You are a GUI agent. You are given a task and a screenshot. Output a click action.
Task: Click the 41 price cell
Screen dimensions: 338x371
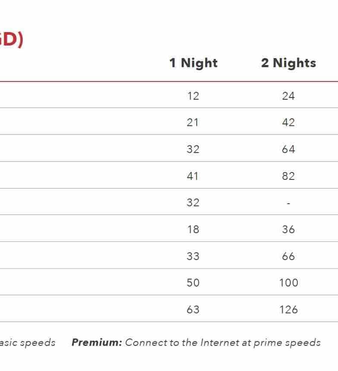pyautogui.click(x=193, y=176)
